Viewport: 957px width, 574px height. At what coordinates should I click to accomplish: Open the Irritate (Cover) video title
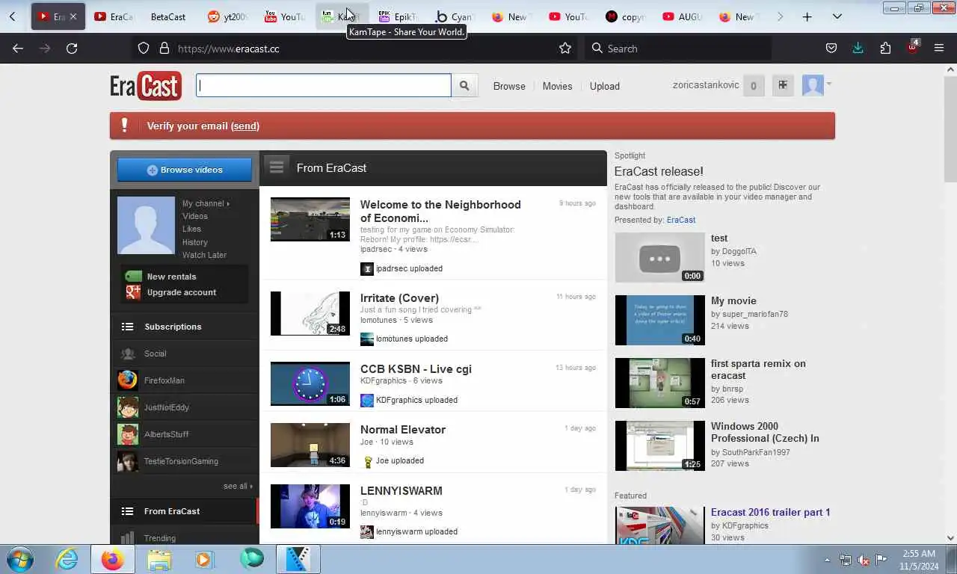[x=399, y=297]
